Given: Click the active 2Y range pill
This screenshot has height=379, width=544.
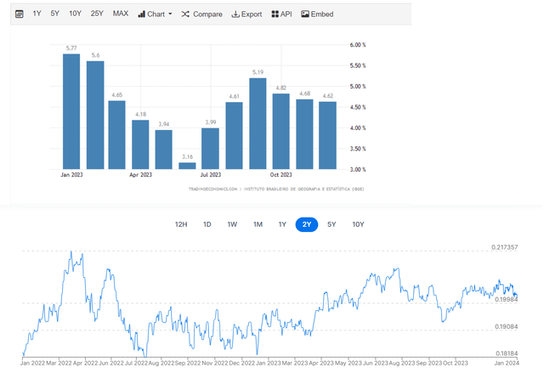Looking at the screenshot, I should 307,224.
